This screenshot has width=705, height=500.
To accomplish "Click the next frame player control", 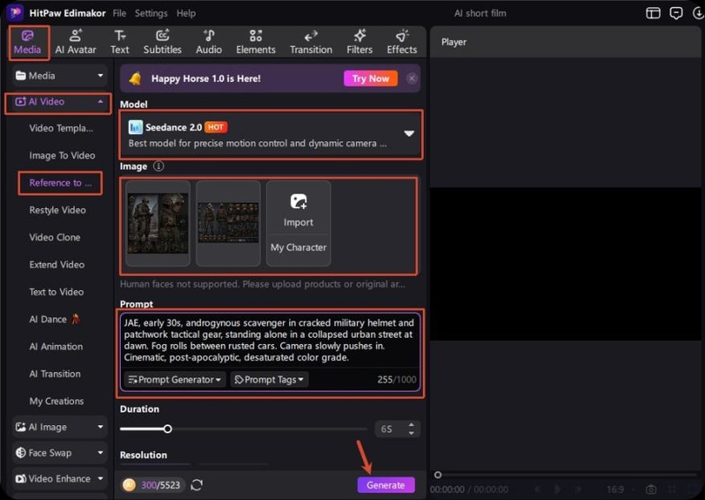I will pos(578,489).
